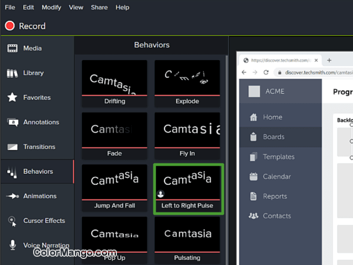Open the Library books icon

12,73
